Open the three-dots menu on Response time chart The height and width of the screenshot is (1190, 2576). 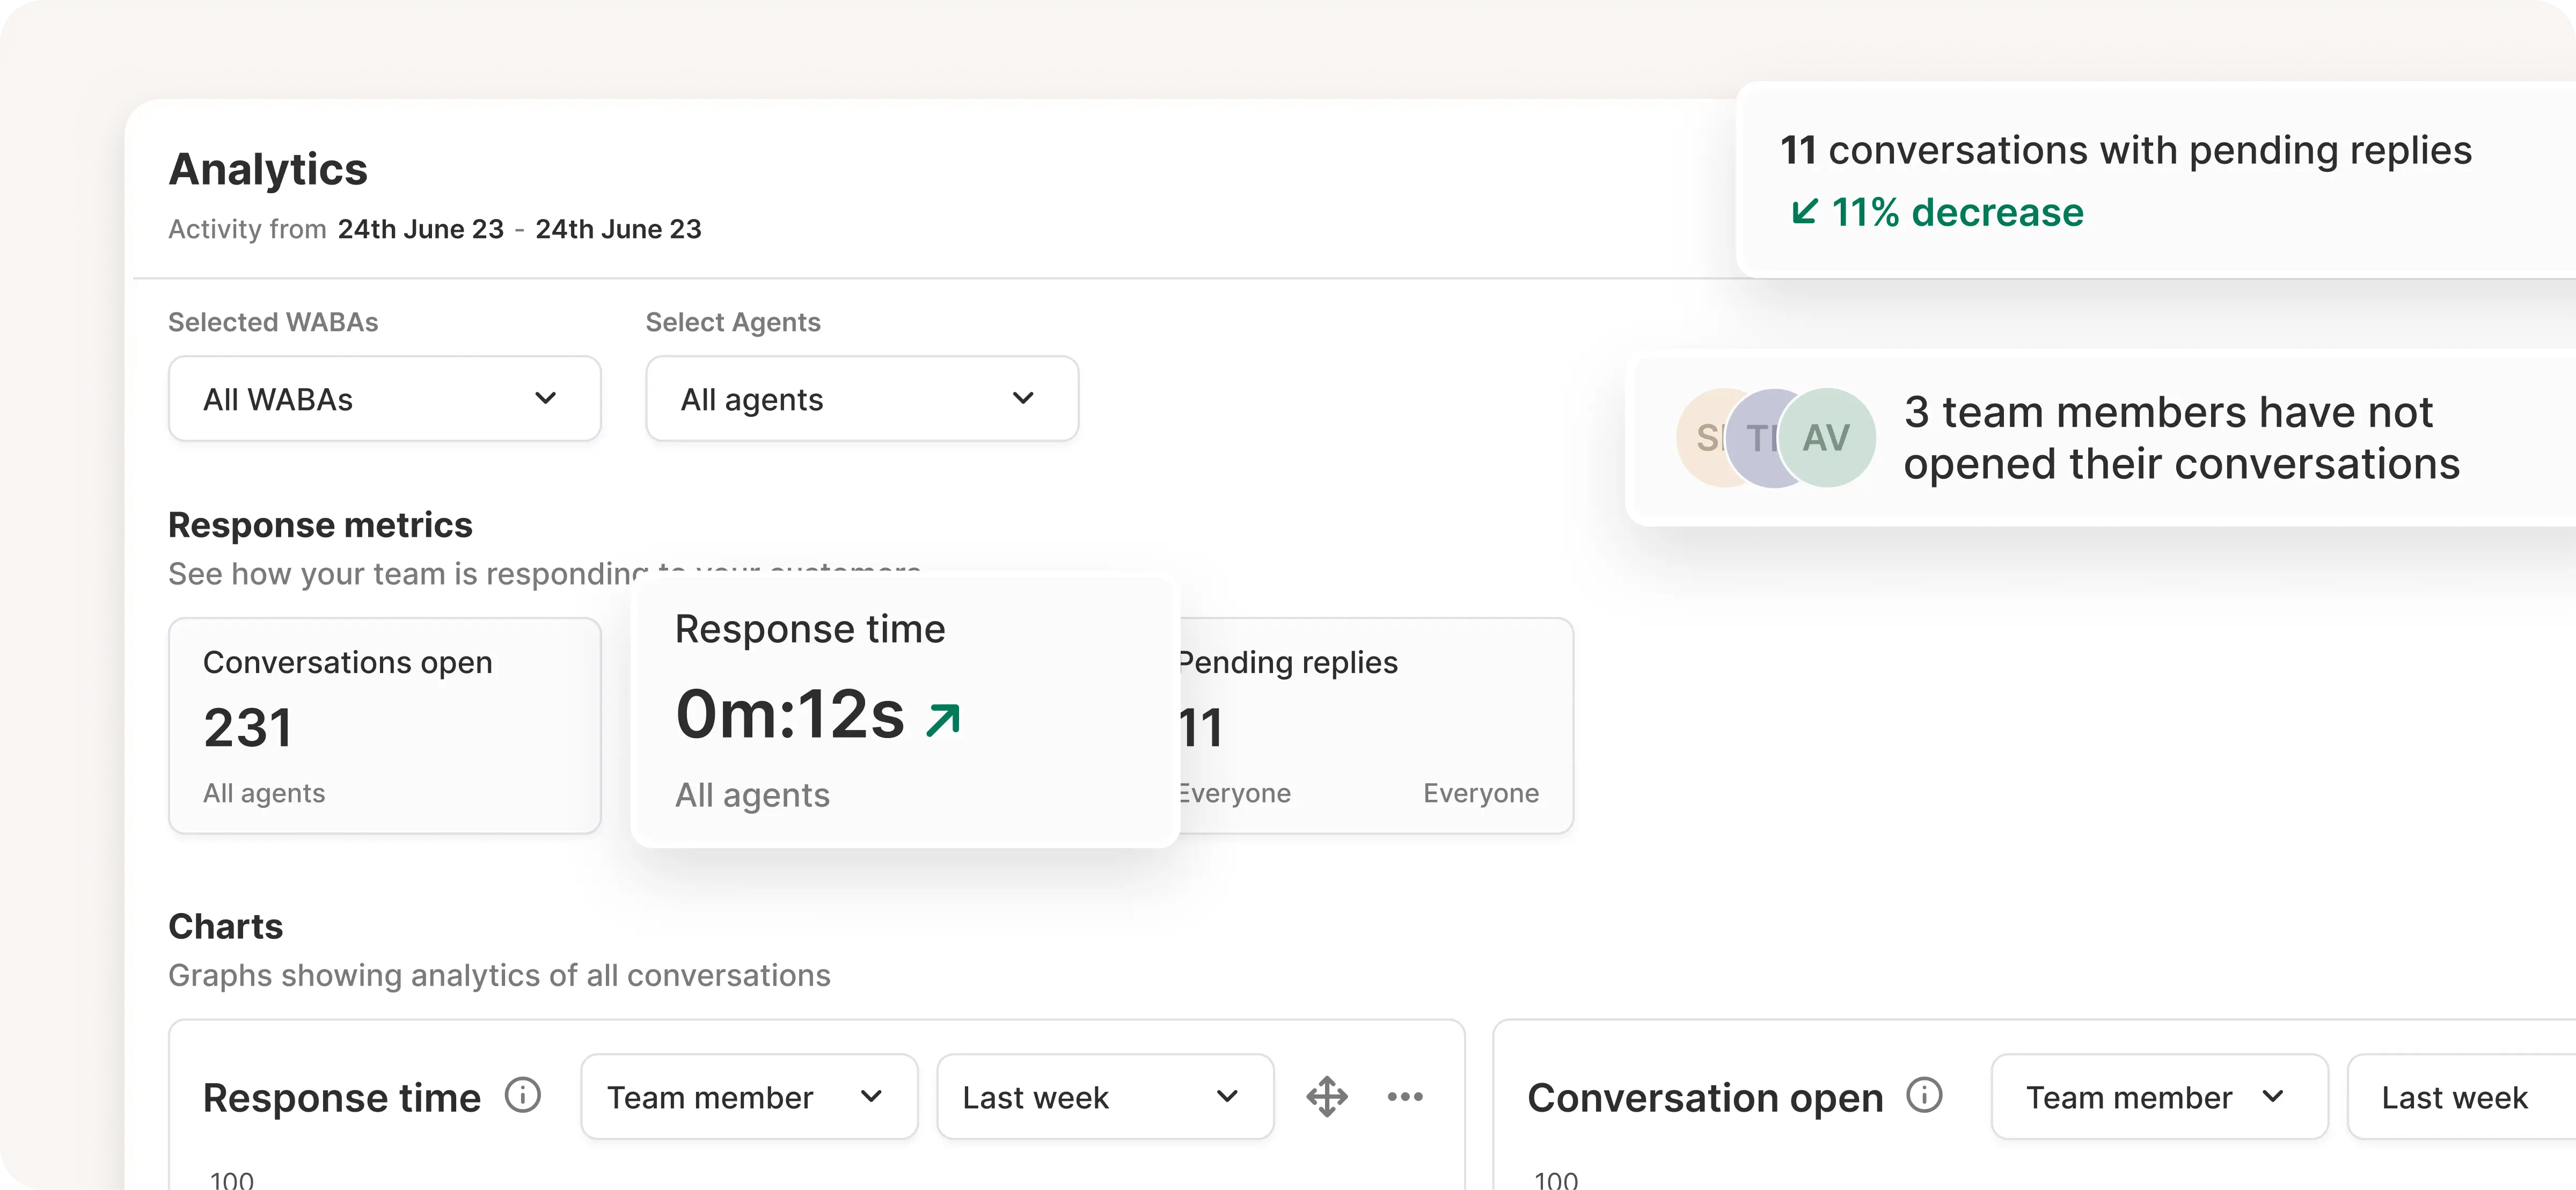tap(1405, 1097)
